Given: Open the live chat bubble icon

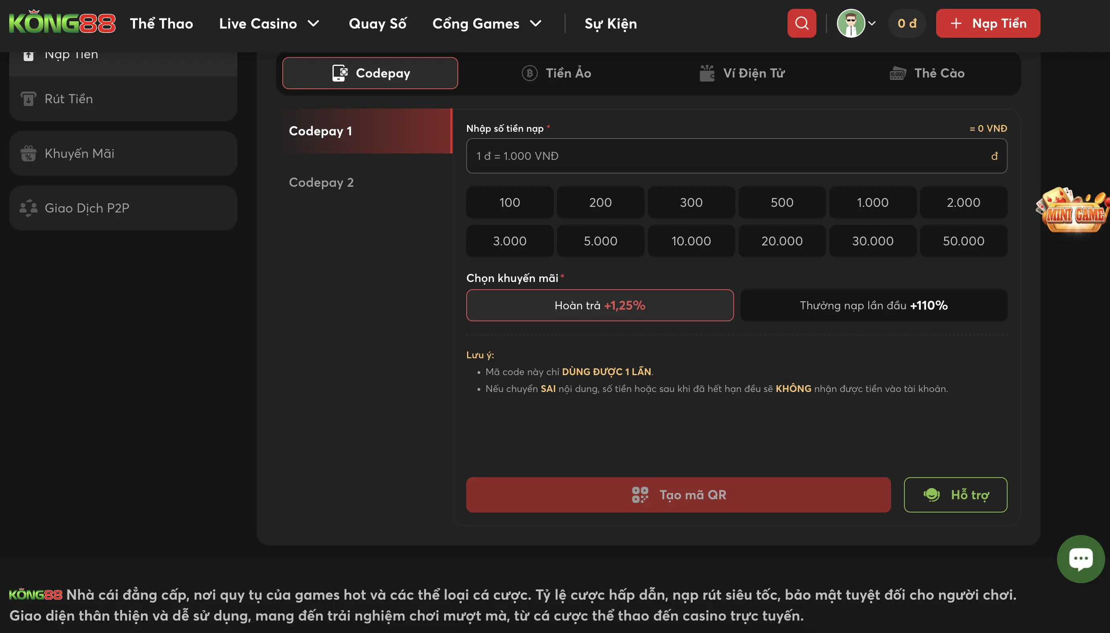Looking at the screenshot, I should pyautogui.click(x=1080, y=559).
